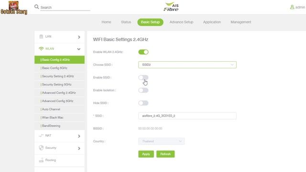Viewport: 306px width, 172px height.
Task: Click the Routing sidebar label
Action: point(51,160)
